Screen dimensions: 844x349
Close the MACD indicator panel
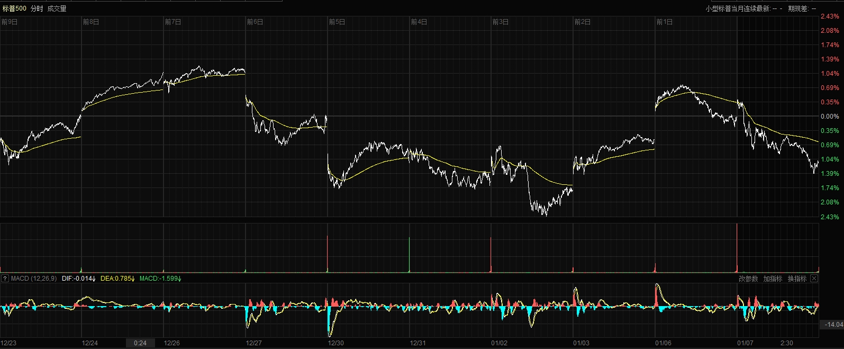coord(814,279)
